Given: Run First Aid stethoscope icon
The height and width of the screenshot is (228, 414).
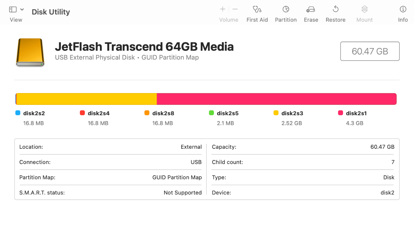Looking at the screenshot, I should 257,9.
